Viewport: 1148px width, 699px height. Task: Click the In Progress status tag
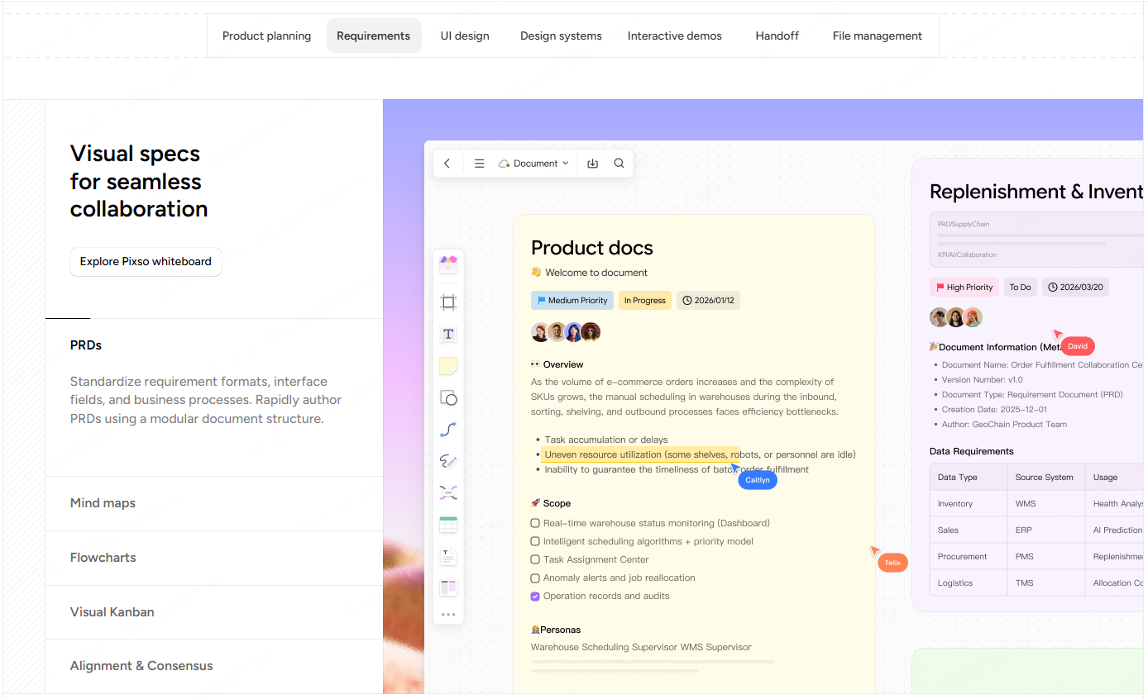pos(645,301)
